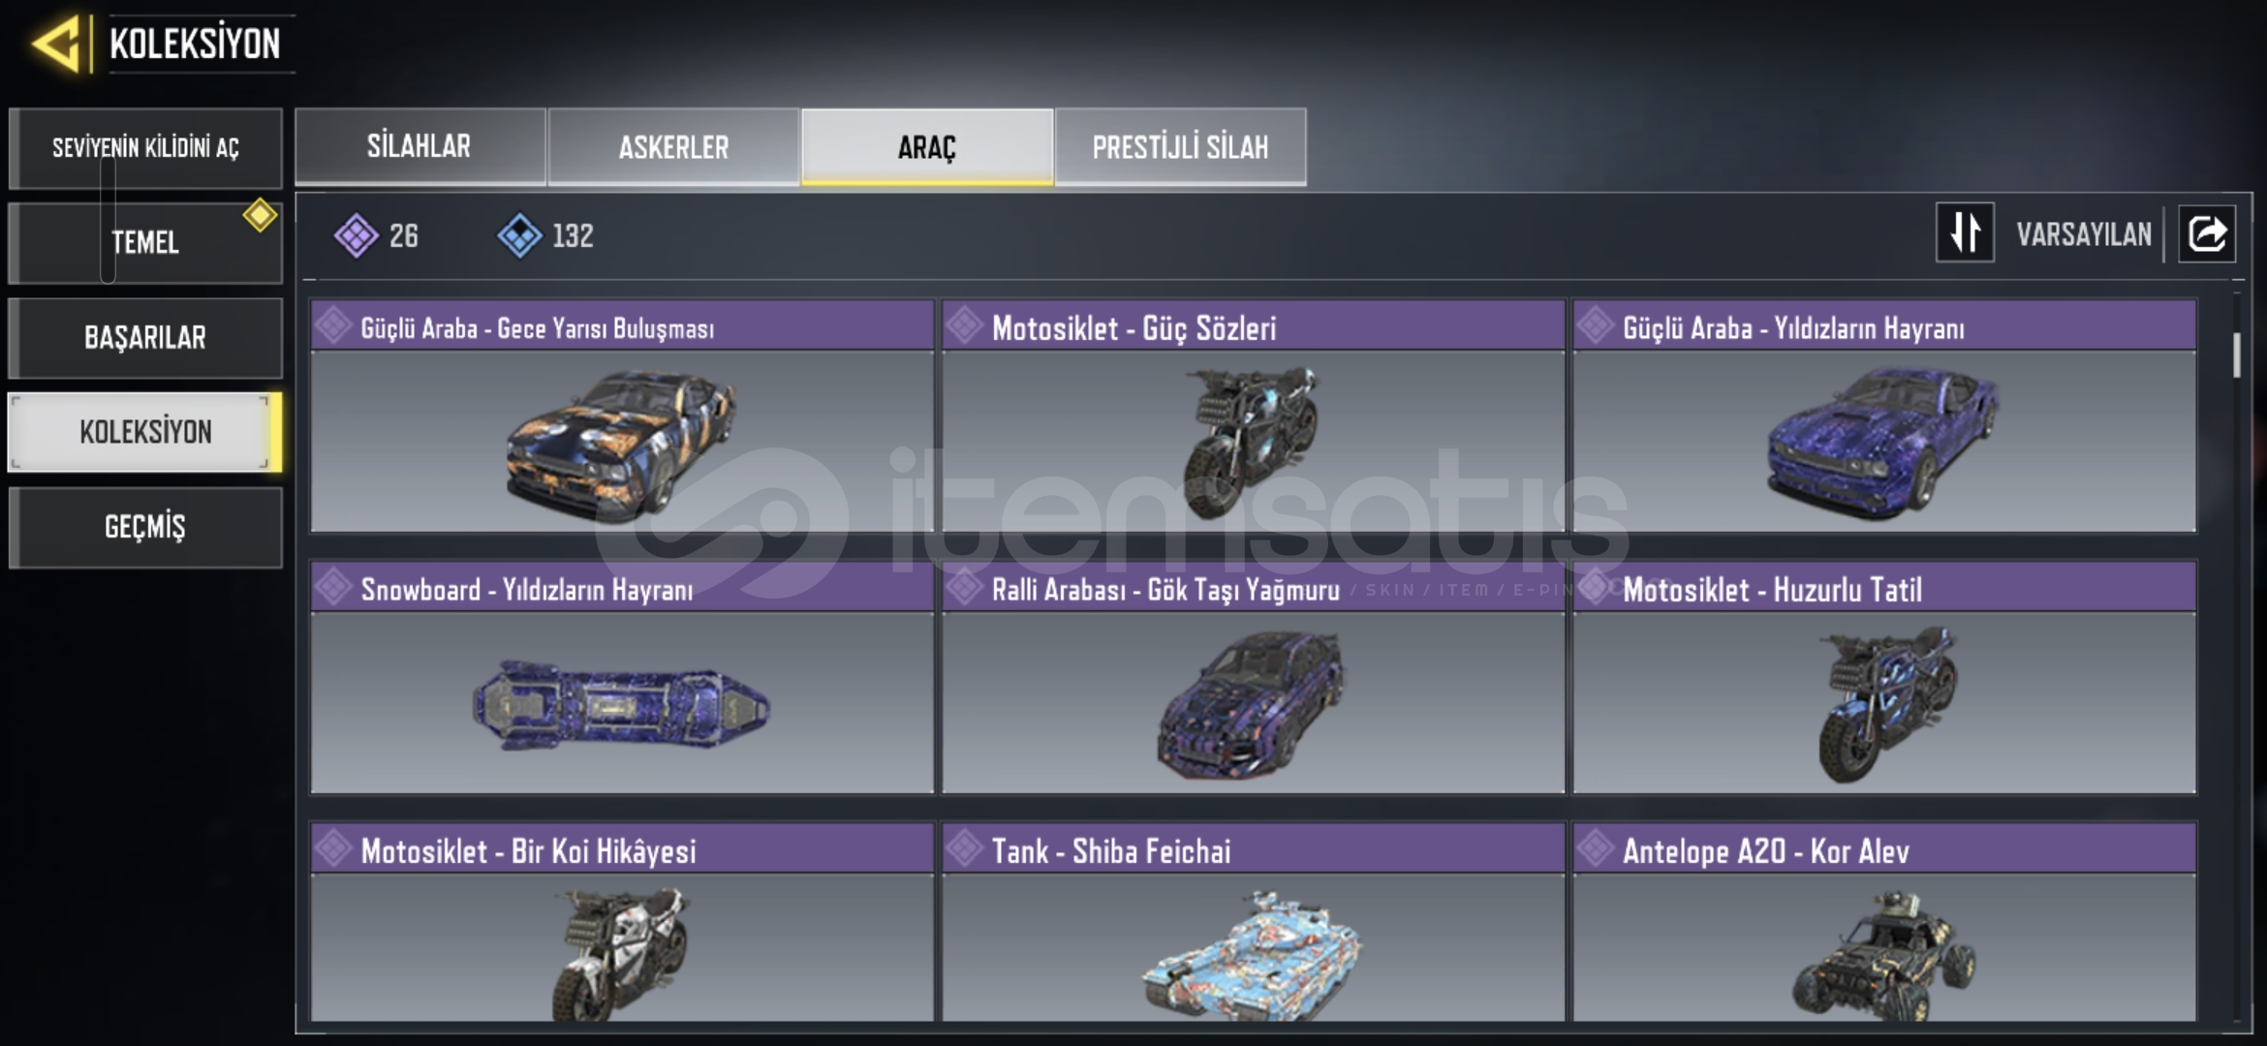Select the ARAÇ tab
The width and height of the screenshot is (2267, 1046).
tap(927, 146)
